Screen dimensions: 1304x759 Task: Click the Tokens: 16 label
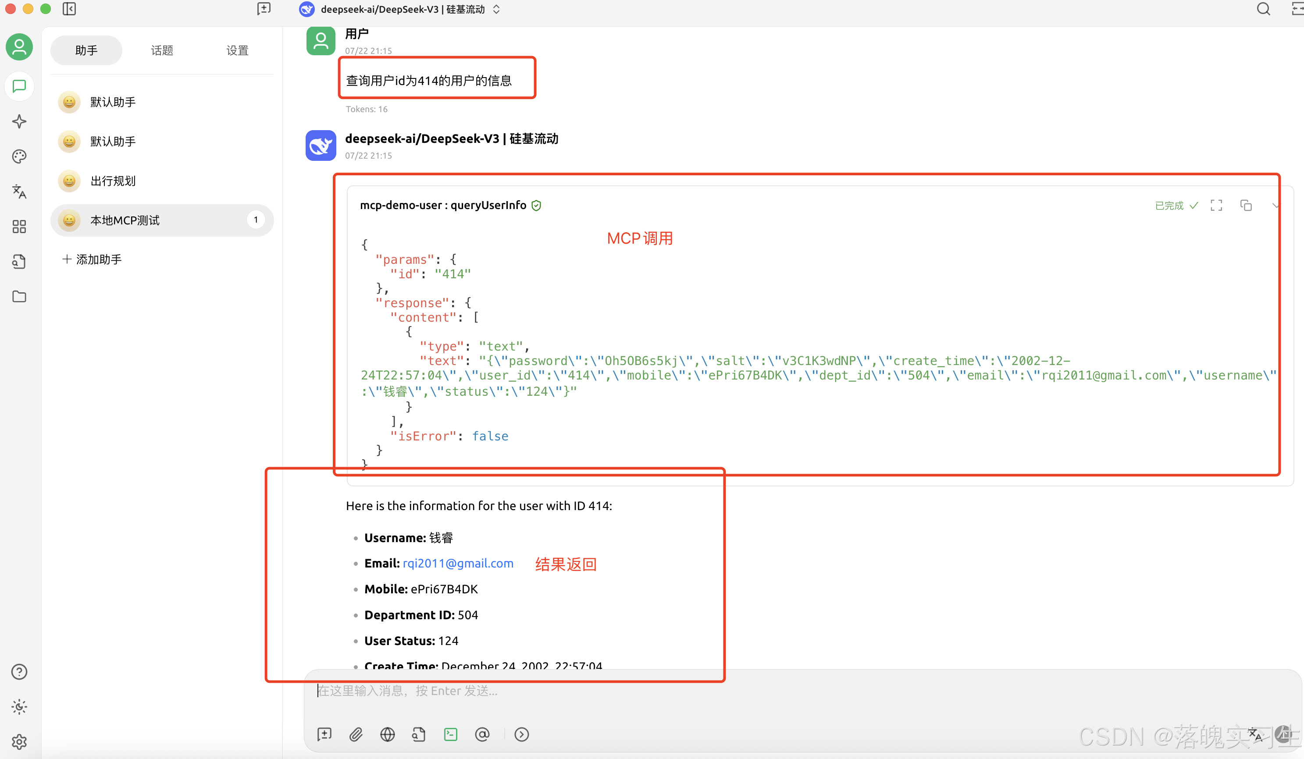[367, 109]
